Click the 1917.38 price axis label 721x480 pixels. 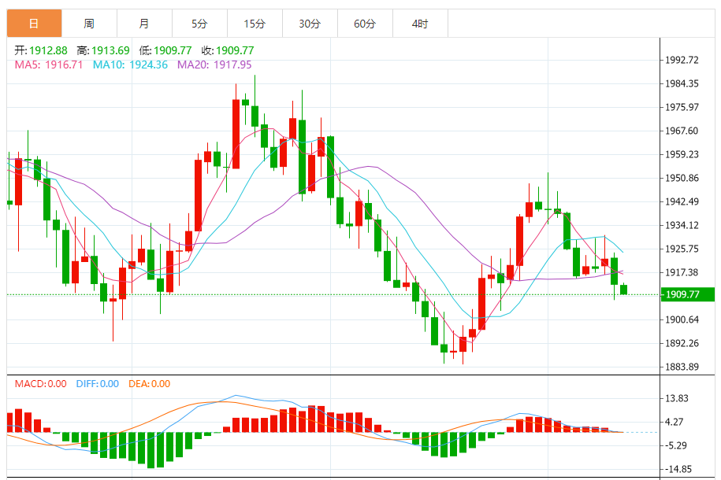point(682,272)
